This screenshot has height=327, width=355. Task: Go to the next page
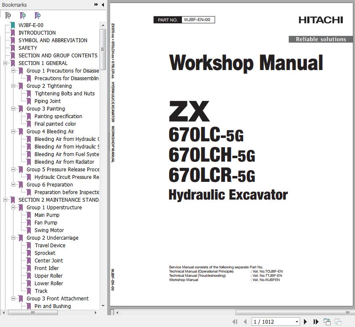[x=305, y=322]
